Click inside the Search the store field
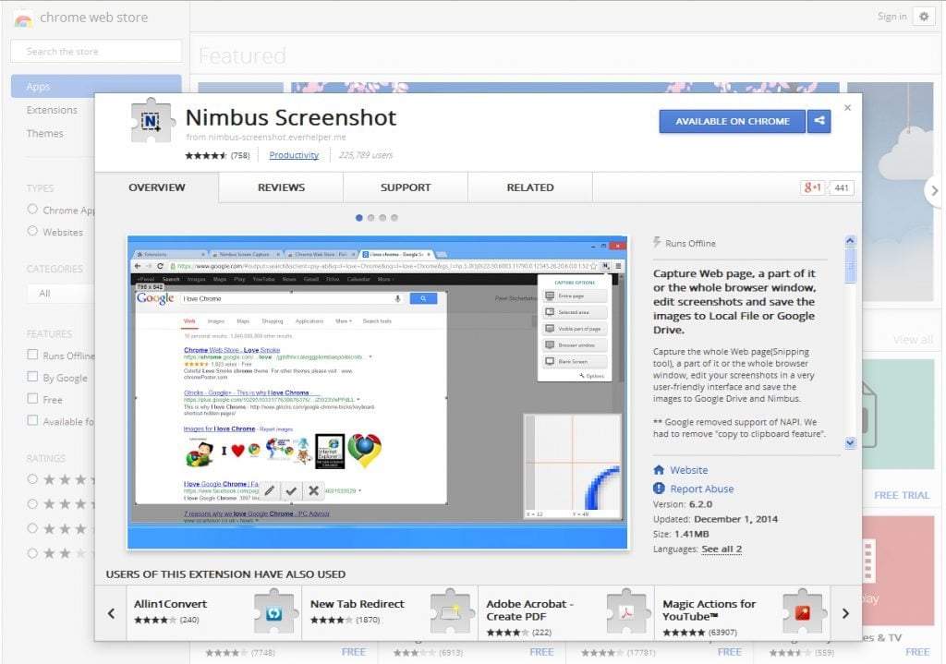 [x=95, y=51]
